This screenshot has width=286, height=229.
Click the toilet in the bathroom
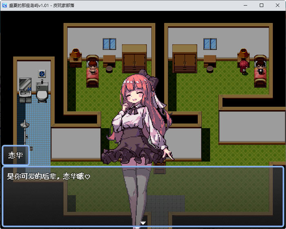42,91
